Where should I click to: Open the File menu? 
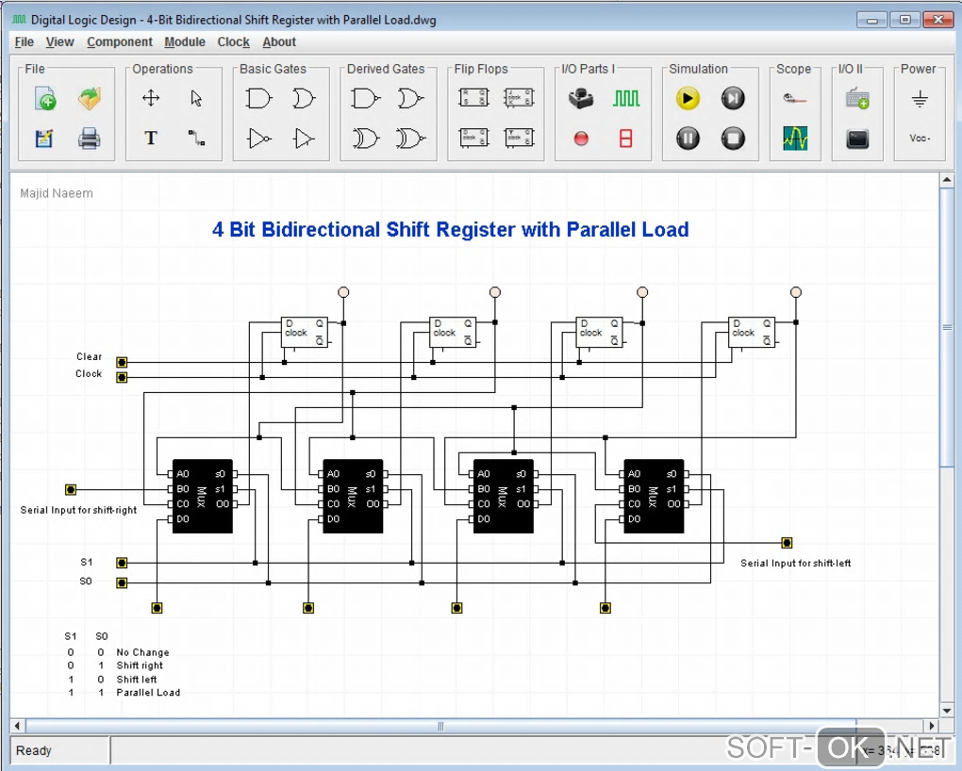24,41
